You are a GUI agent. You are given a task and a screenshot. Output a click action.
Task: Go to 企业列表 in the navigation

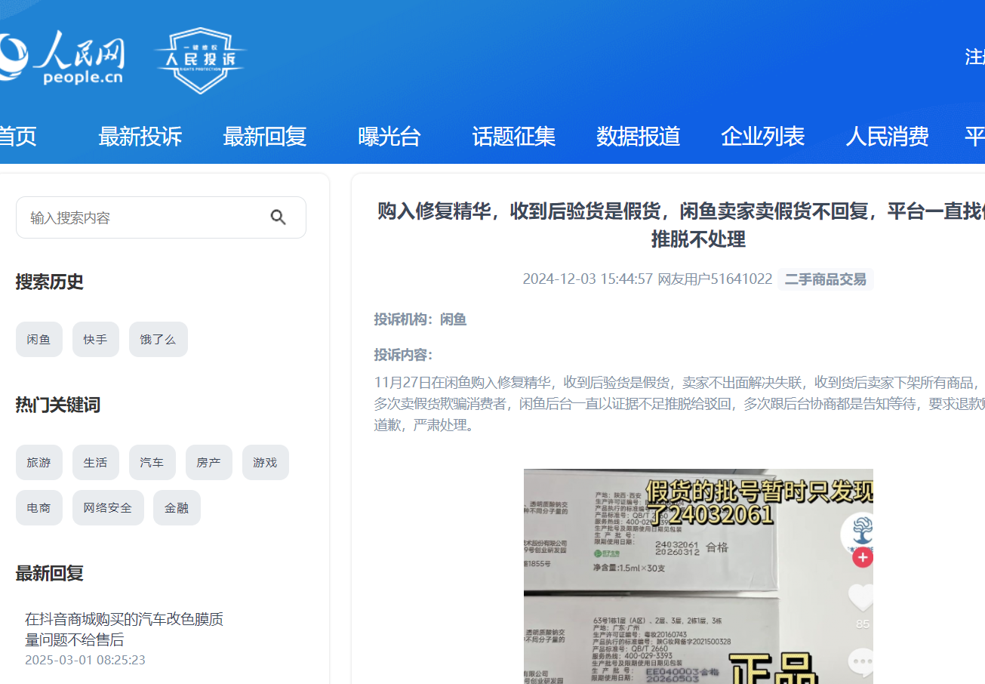click(x=762, y=137)
